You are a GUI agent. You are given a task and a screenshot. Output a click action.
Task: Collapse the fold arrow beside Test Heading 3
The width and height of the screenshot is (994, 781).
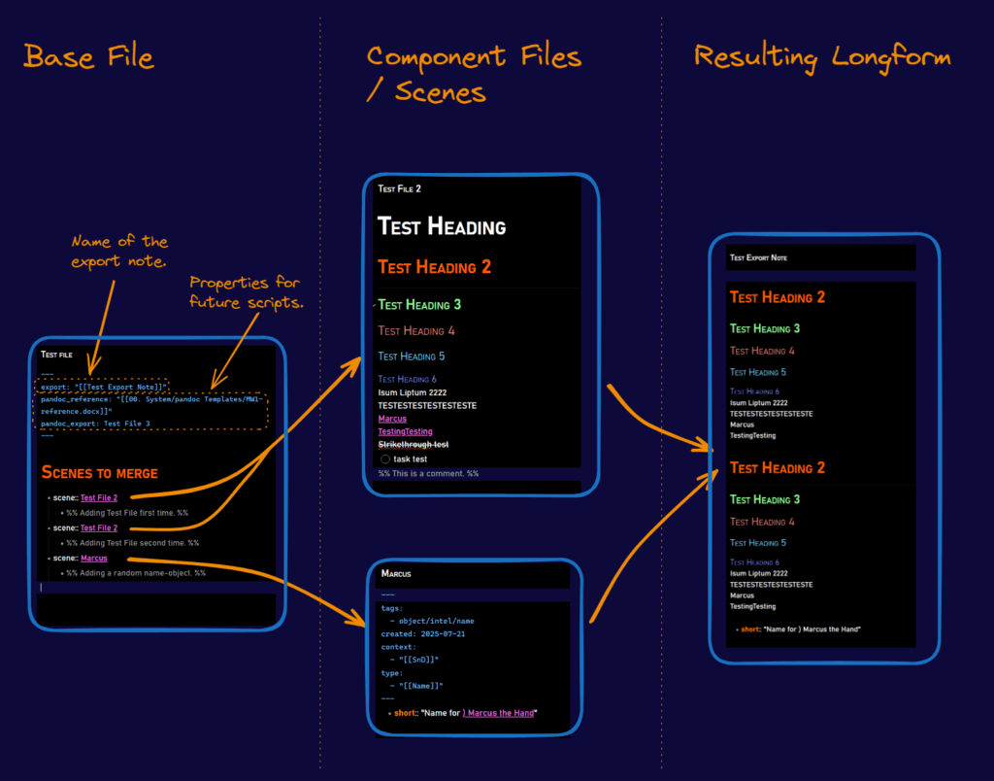tap(375, 305)
